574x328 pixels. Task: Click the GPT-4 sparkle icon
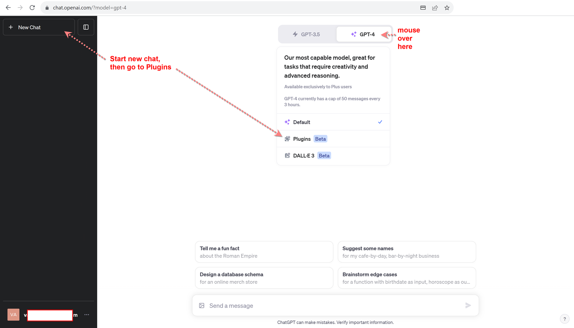pos(354,34)
